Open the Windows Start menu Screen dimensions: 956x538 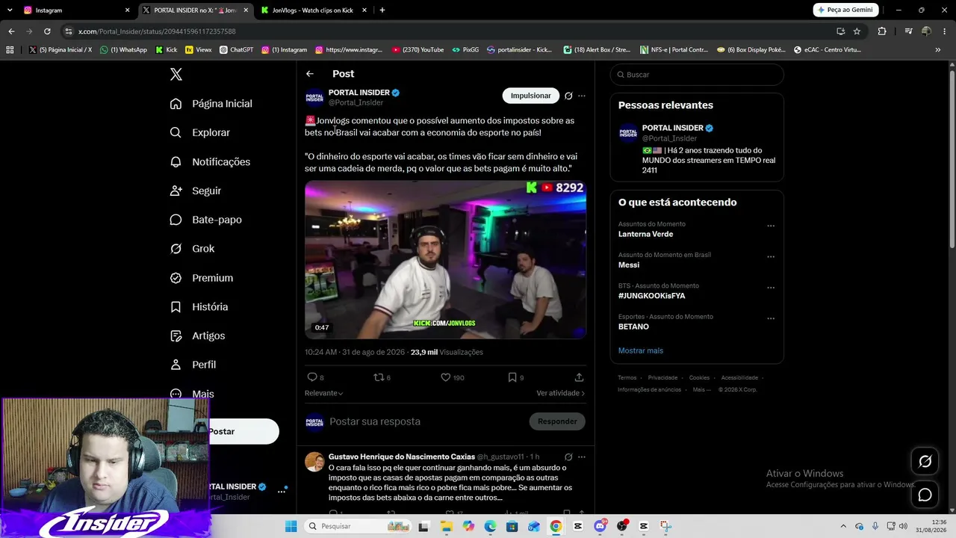291,526
